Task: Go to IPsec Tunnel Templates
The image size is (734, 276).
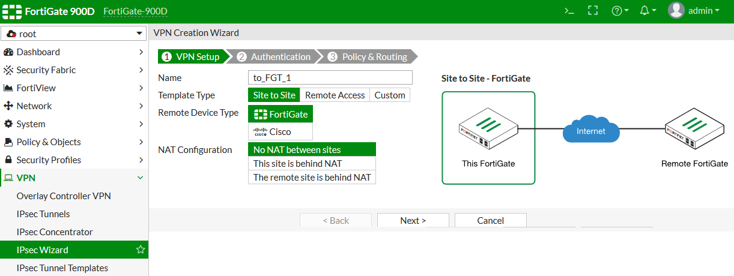Action: pyautogui.click(x=62, y=268)
